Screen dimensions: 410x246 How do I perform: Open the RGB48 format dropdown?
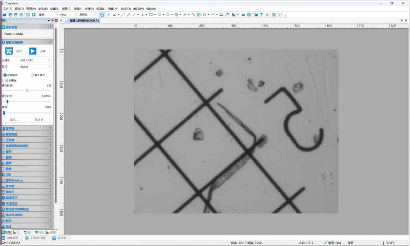(x=35, y=67)
